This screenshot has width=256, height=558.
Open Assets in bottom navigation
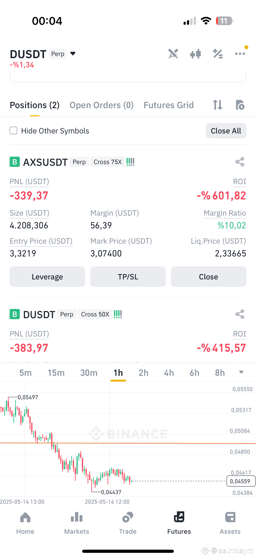click(x=230, y=523)
